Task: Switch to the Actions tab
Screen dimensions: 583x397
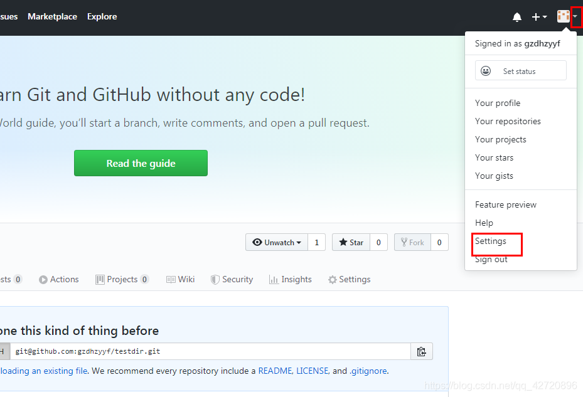Action: point(59,279)
